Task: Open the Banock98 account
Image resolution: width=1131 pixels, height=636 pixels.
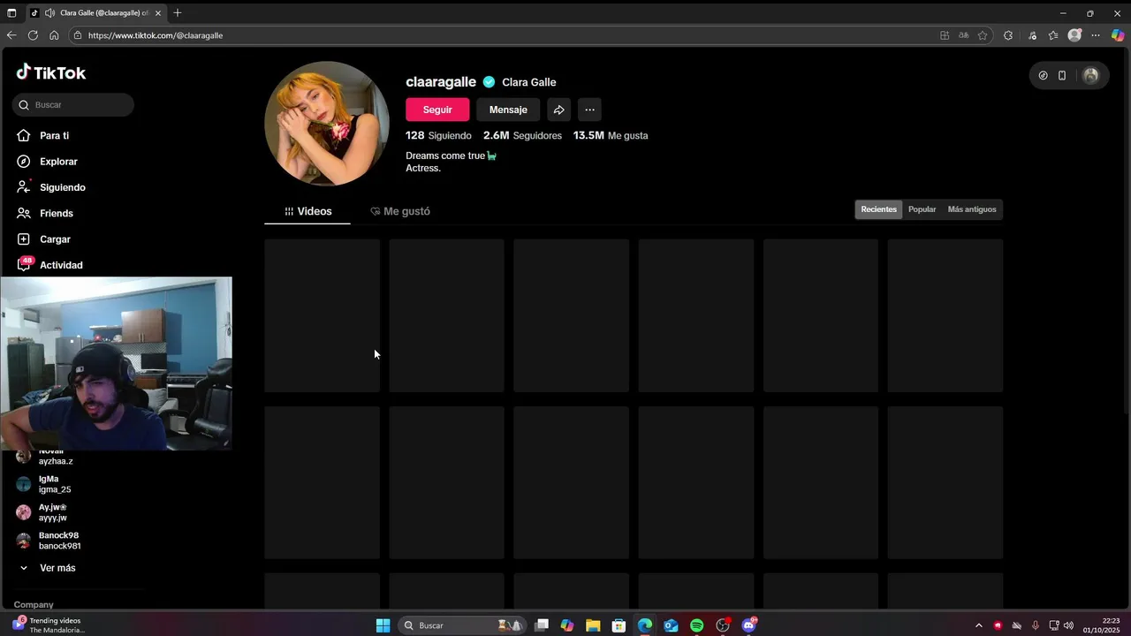Action: pos(59,541)
